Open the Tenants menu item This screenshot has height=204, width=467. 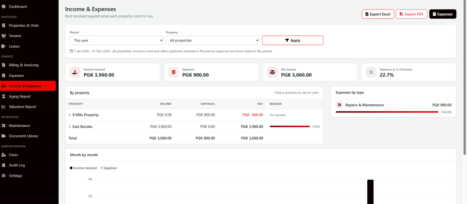point(28,36)
